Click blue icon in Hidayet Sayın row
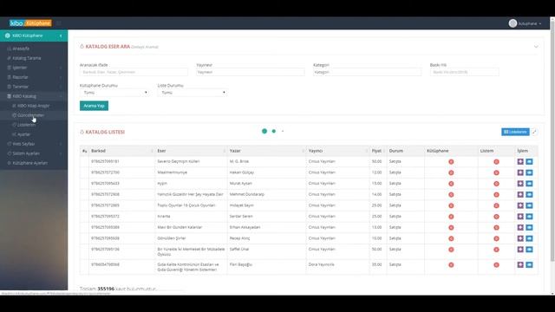555x312 pixels. coord(529,205)
